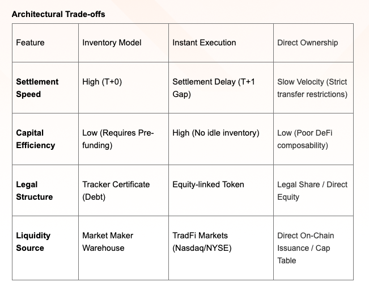Click the Capital Efficiency row label
The width and height of the screenshot is (369, 286).
click(x=45, y=139)
